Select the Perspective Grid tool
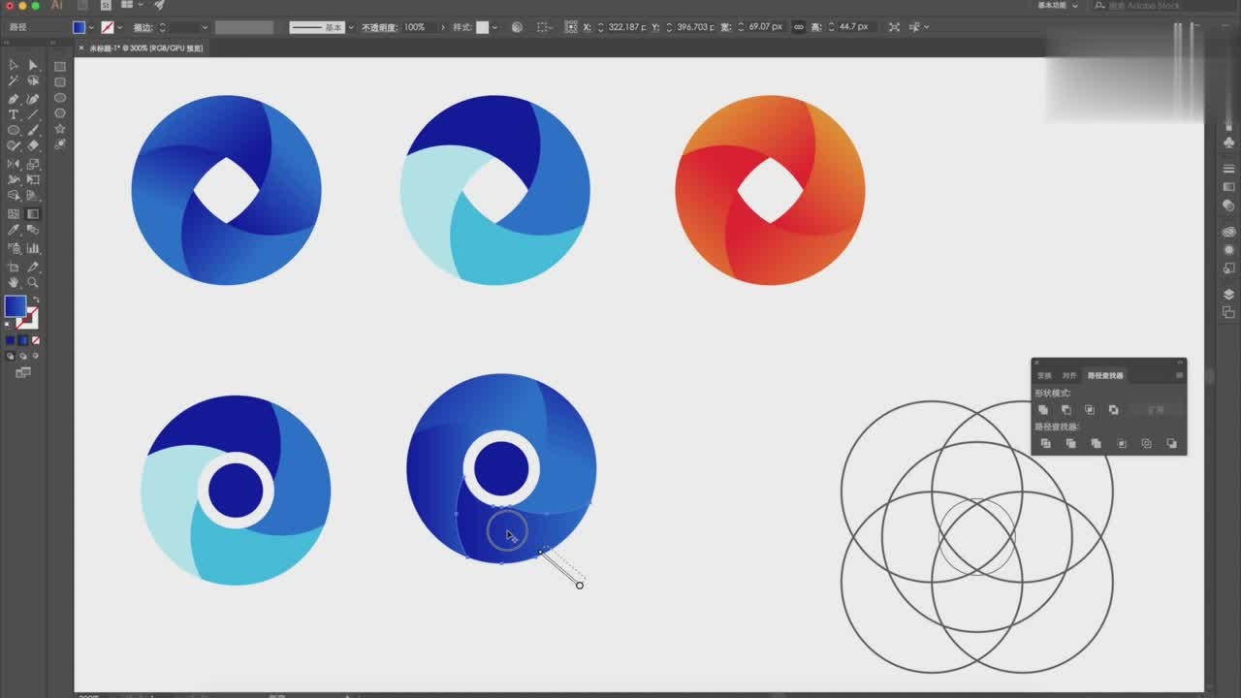Viewport: 1241px width, 698px height. (x=32, y=195)
